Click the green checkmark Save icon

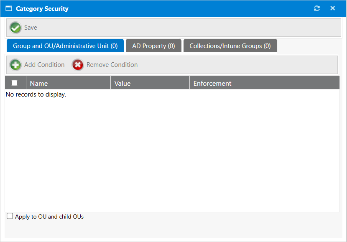point(15,28)
